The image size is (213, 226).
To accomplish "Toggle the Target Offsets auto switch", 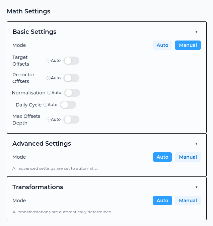I will pyautogui.click(x=71, y=61).
